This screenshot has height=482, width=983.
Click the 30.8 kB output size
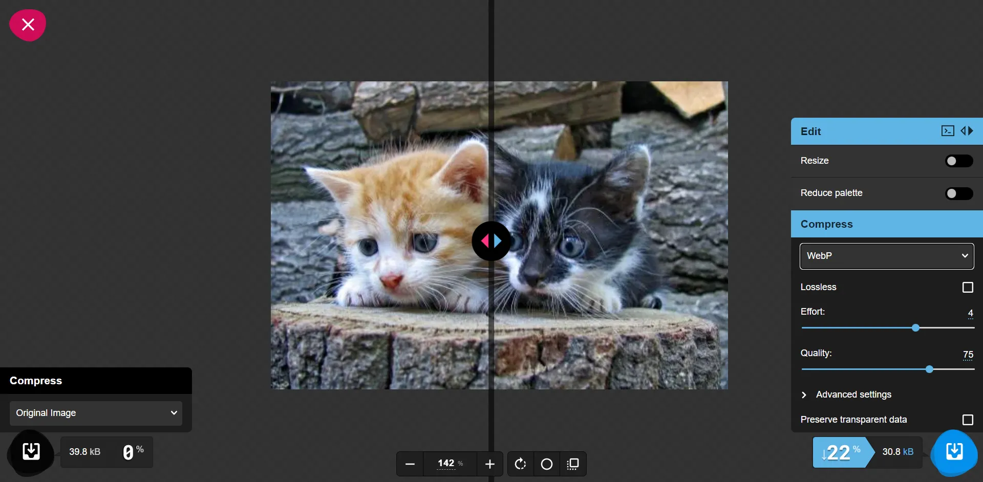pos(897,452)
